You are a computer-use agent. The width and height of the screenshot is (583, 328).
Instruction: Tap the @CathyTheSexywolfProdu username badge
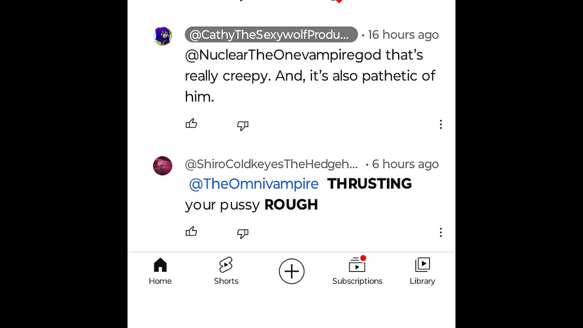click(271, 35)
